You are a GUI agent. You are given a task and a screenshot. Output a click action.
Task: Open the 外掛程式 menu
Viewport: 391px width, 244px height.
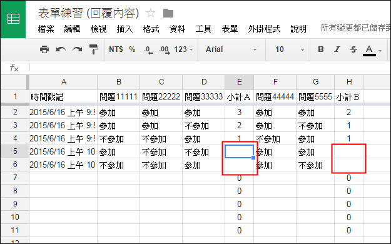(x=265, y=29)
